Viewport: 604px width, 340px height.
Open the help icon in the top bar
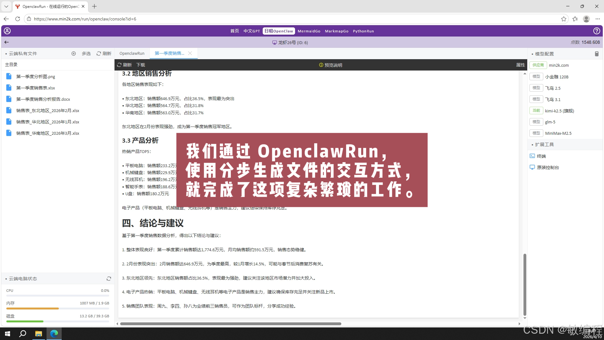click(x=597, y=31)
